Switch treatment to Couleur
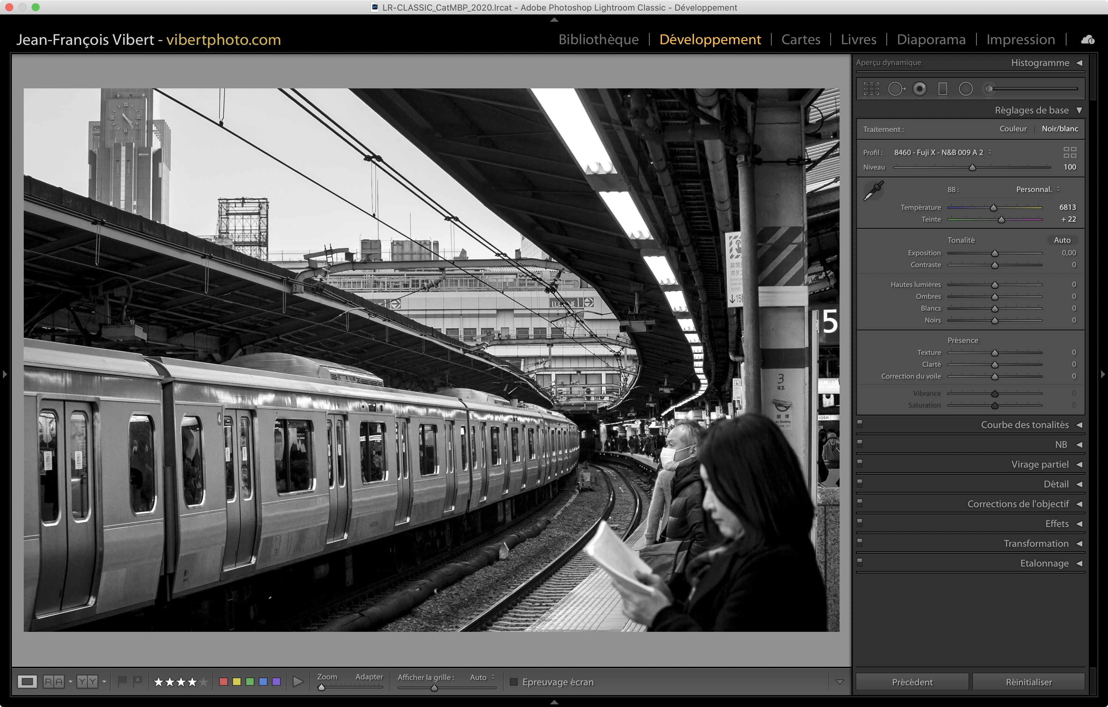The height and width of the screenshot is (707, 1108). 1013,129
